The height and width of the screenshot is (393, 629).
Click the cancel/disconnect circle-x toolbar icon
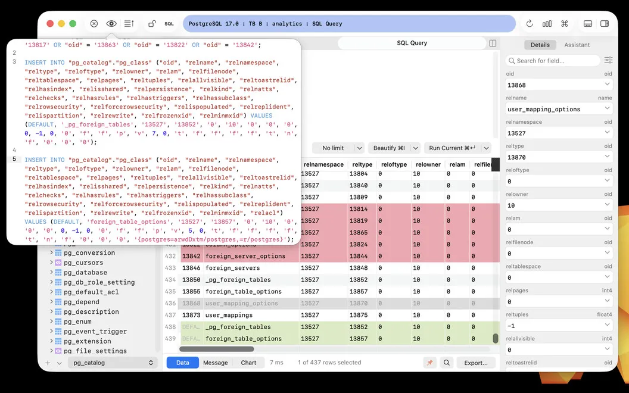tap(94, 24)
